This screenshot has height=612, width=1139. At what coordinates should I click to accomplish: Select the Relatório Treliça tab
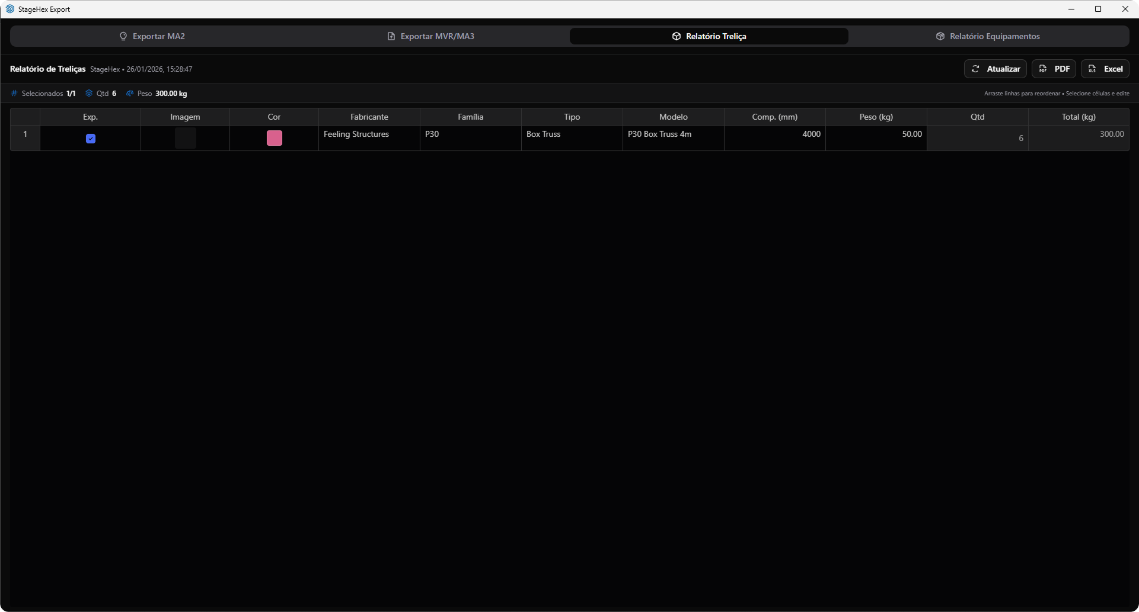(x=709, y=36)
